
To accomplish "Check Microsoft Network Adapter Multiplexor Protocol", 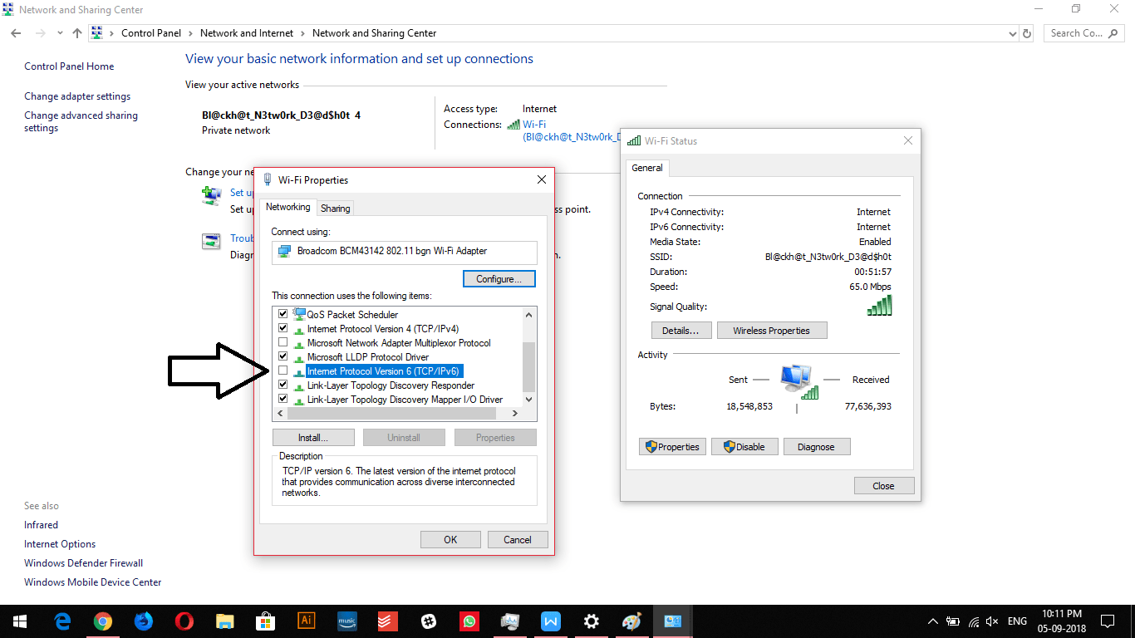I will [x=283, y=342].
